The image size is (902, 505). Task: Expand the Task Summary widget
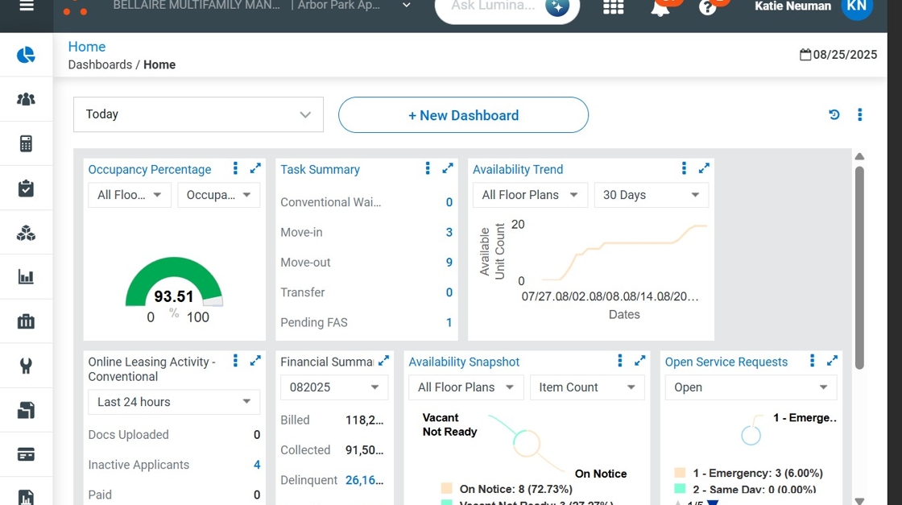point(448,168)
